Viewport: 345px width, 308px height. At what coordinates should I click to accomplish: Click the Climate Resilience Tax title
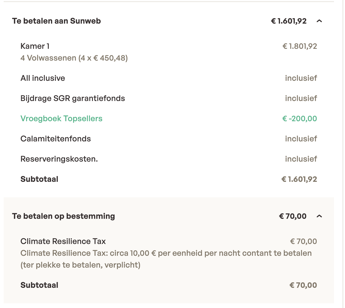pyautogui.click(x=63, y=241)
